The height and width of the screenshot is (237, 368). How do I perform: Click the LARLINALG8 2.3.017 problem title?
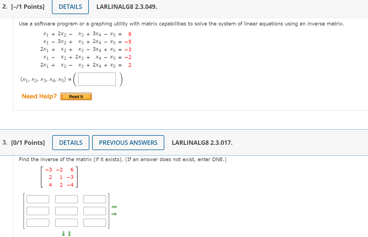[x=202, y=142]
